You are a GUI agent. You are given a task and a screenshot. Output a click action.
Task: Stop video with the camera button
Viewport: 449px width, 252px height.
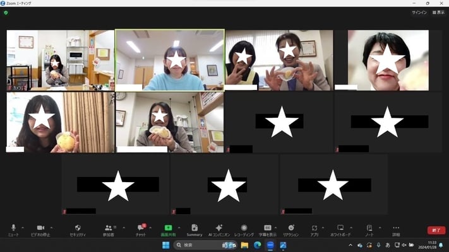(41, 228)
